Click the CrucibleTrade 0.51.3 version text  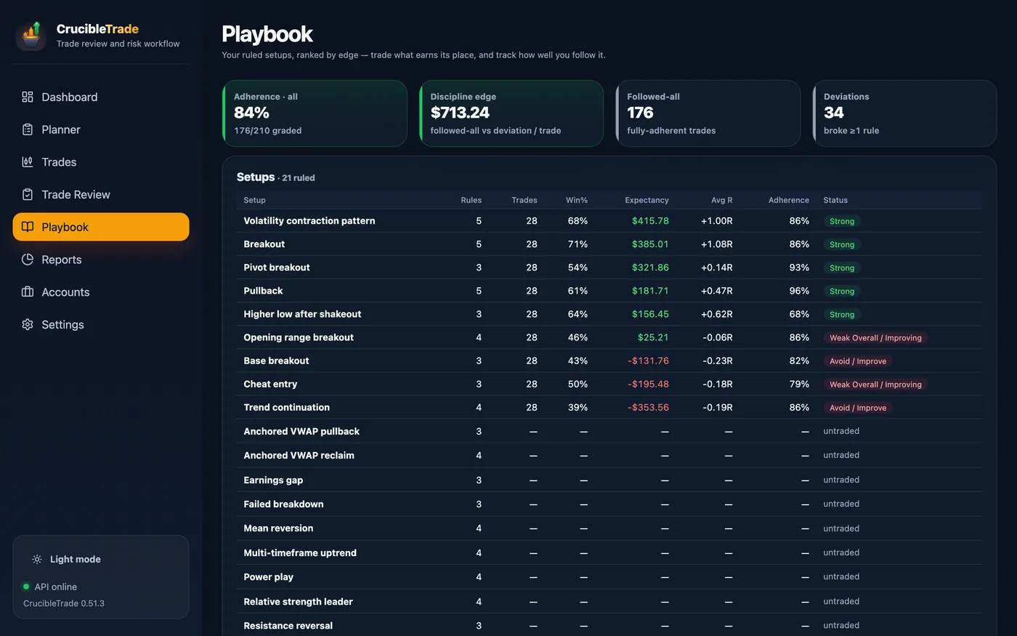(x=64, y=603)
